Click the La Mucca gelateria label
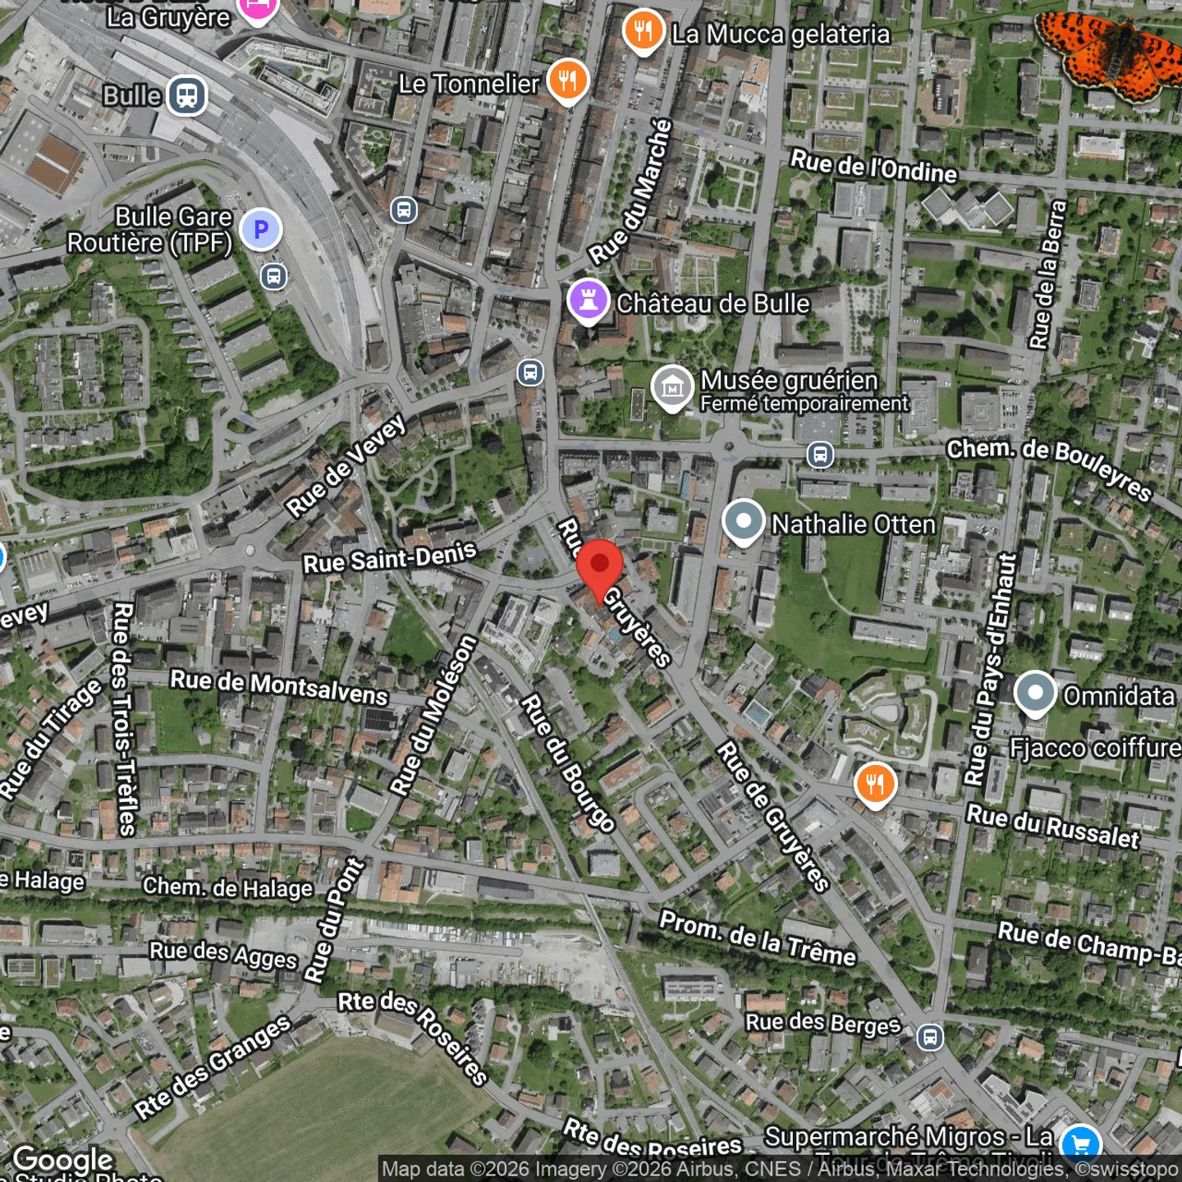 [781, 34]
